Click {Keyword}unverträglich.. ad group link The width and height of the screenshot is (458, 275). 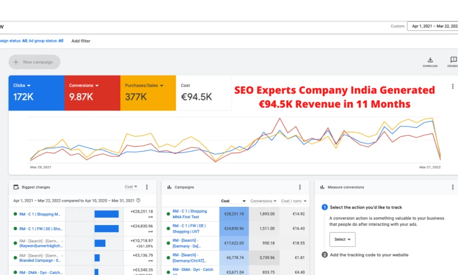pyautogui.click(x=41, y=246)
